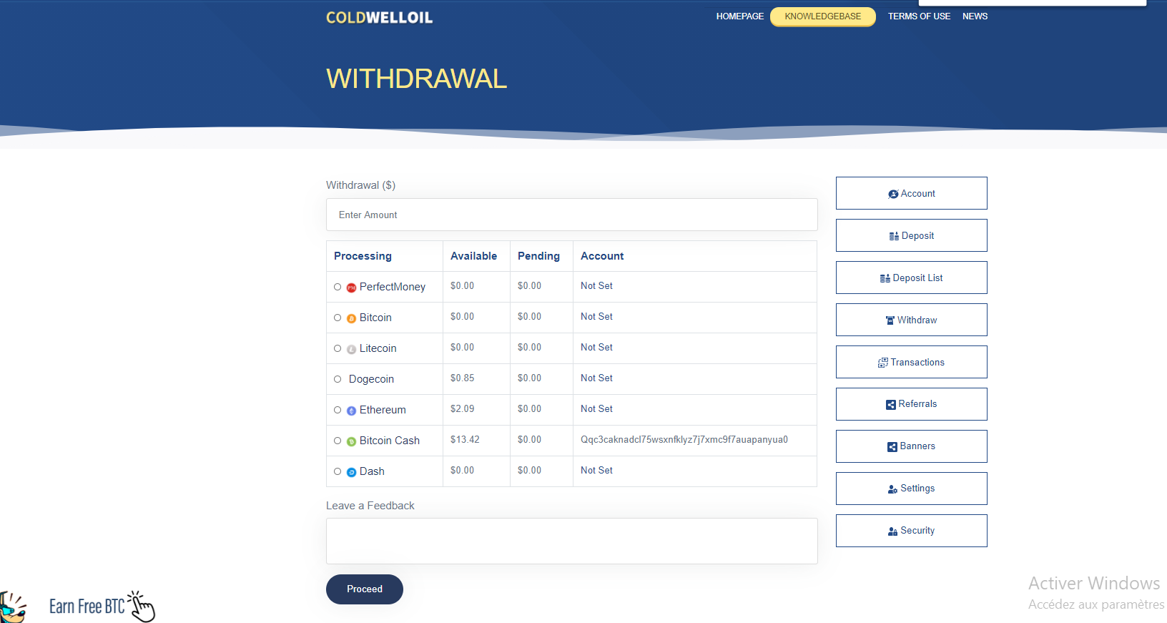Viewport: 1167px width, 623px height.
Task: Click the Litecoin Not Set account cell
Action: (x=596, y=348)
